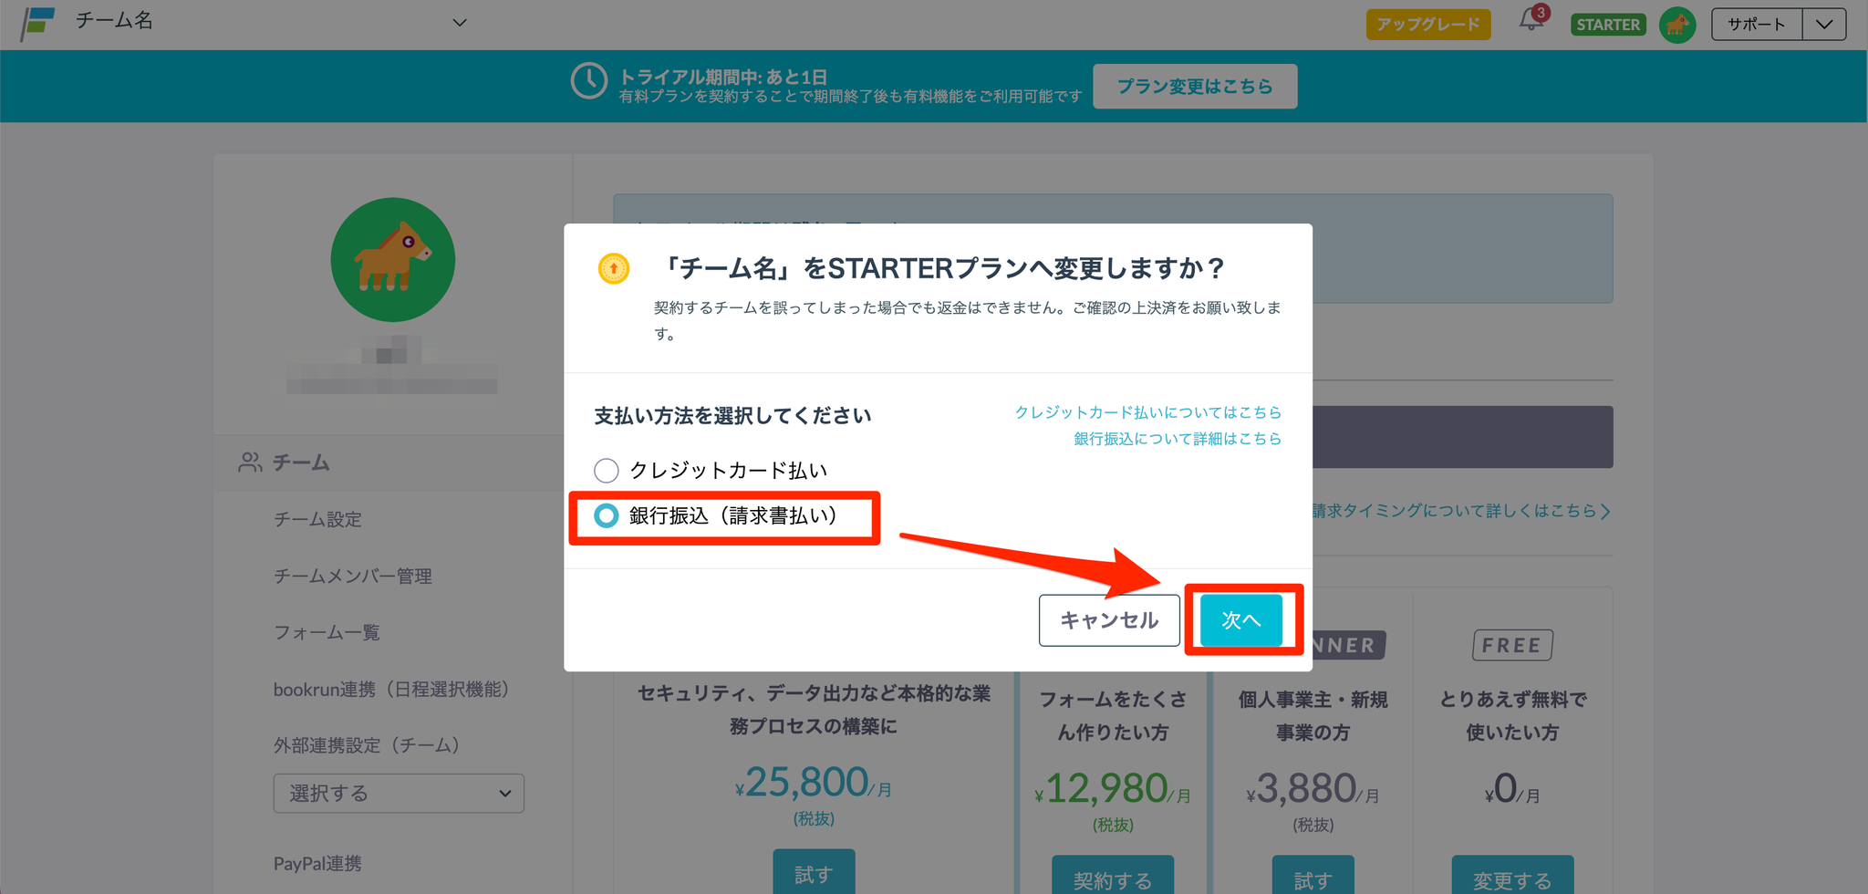
Task: Click プラン変更はこちら button
Action: coord(1195,87)
